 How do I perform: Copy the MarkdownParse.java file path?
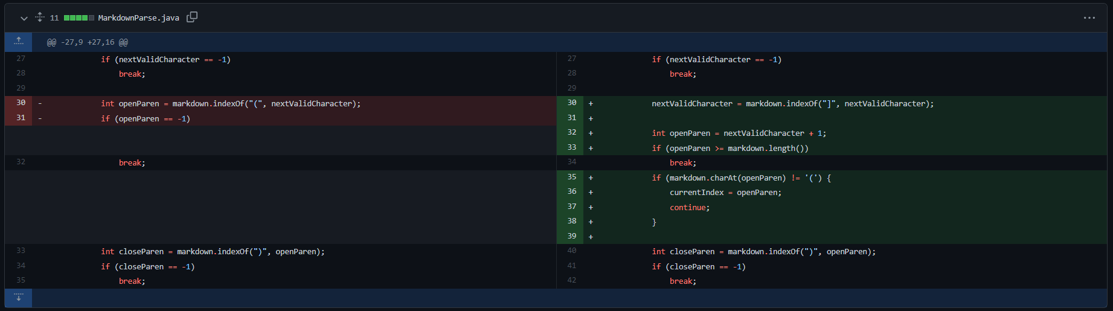coord(192,18)
